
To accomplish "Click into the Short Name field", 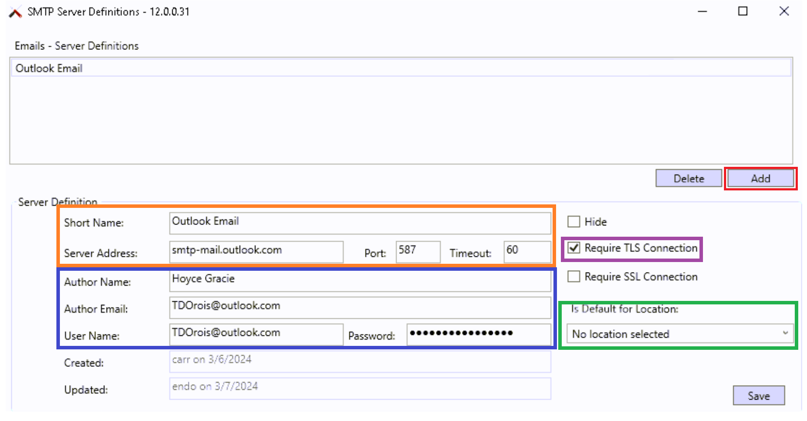I will pos(359,223).
